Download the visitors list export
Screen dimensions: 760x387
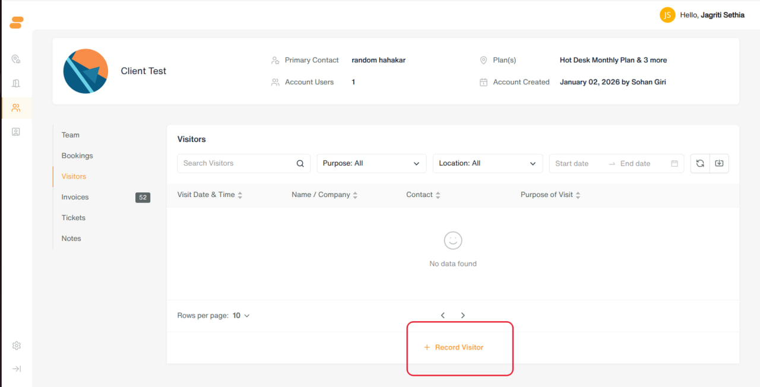coord(719,163)
